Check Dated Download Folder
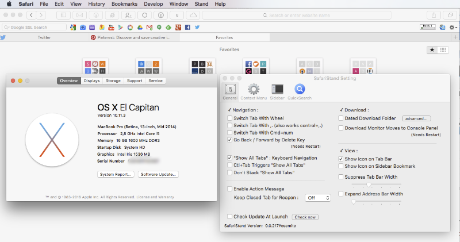 tap(340, 118)
